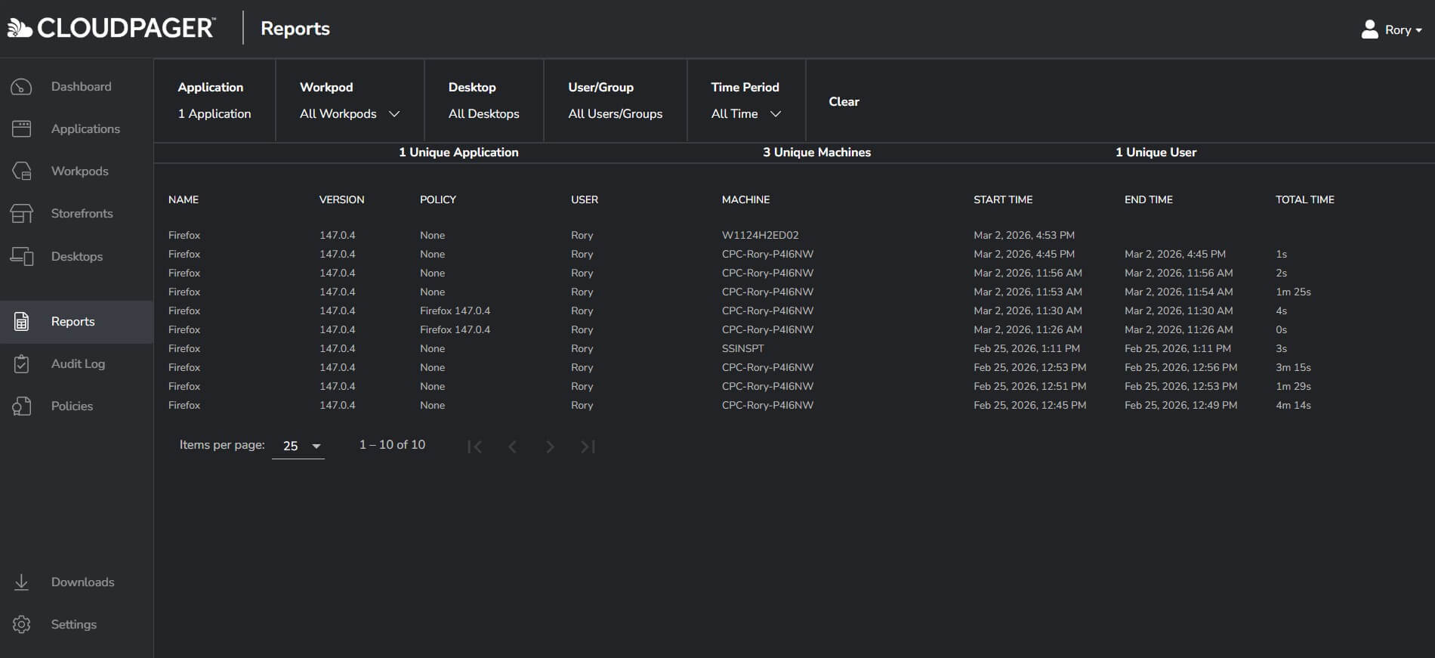Click the Dashboard gauge icon in sidebar

[x=21, y=87]
